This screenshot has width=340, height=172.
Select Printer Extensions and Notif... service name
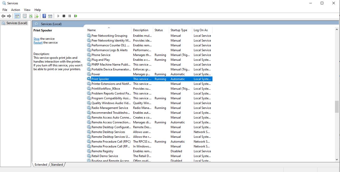click(x=111, y=84)
